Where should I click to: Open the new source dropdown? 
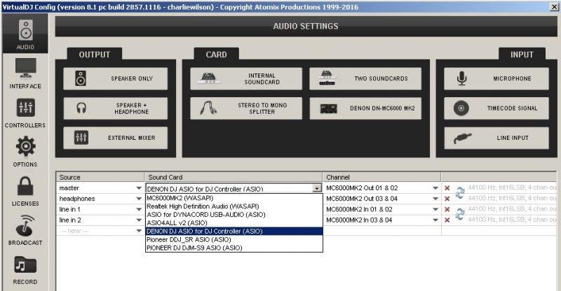click(139, 231)
